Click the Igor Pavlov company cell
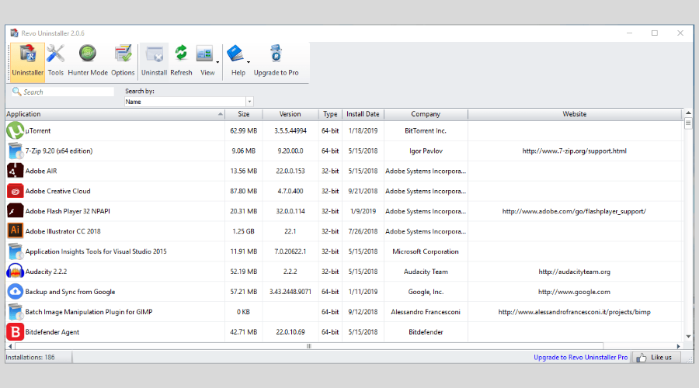The height and width of the screenshot is (388, 699). click(426, 151)
